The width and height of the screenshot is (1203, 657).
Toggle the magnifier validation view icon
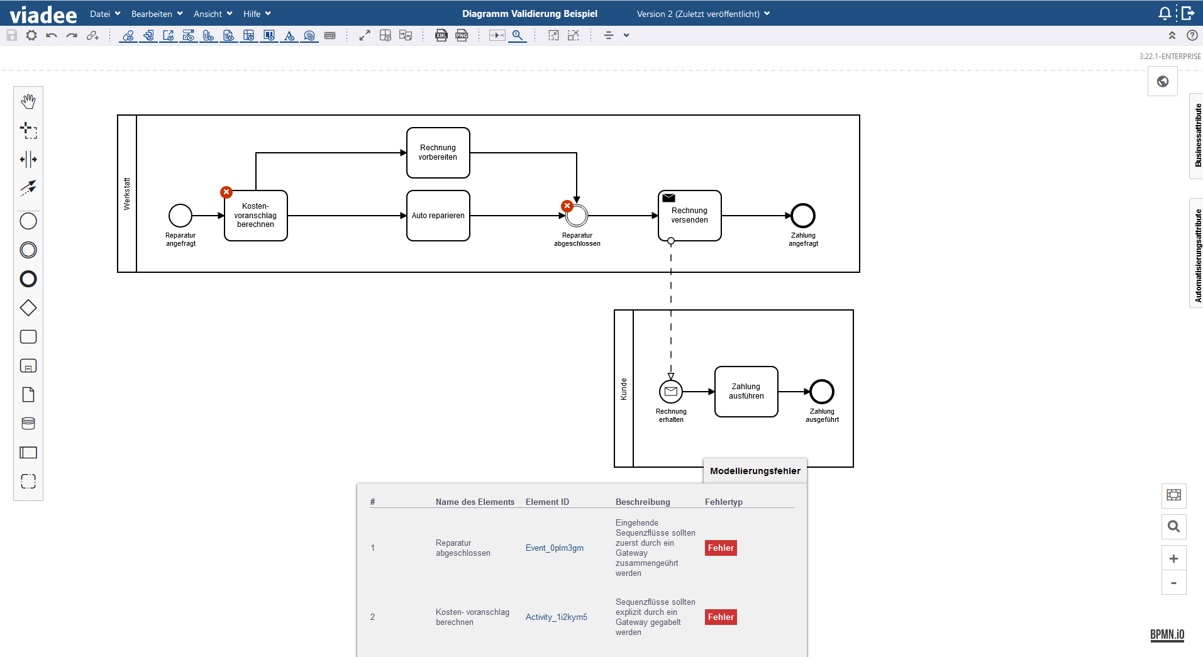point(518,35)
